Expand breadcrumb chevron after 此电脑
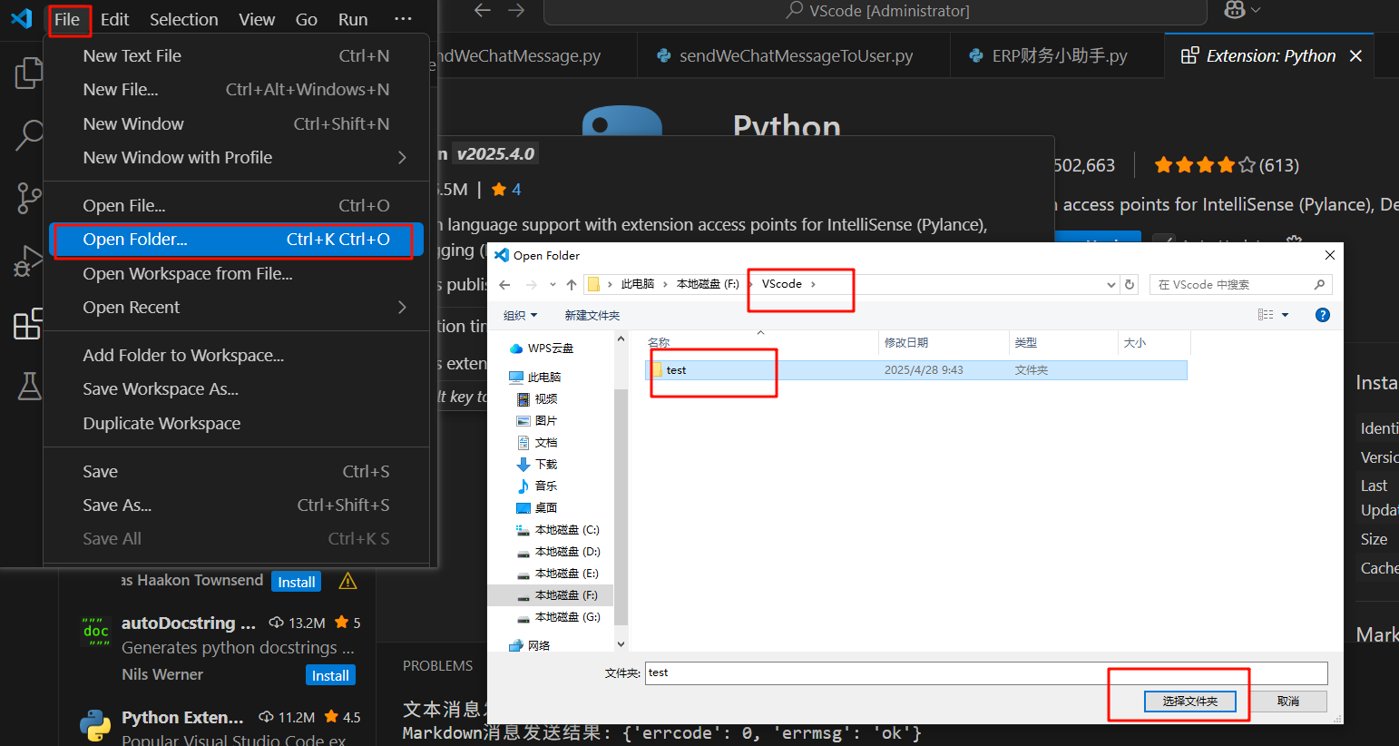Viewport: 1399px width, 746px height. (665, 284)
